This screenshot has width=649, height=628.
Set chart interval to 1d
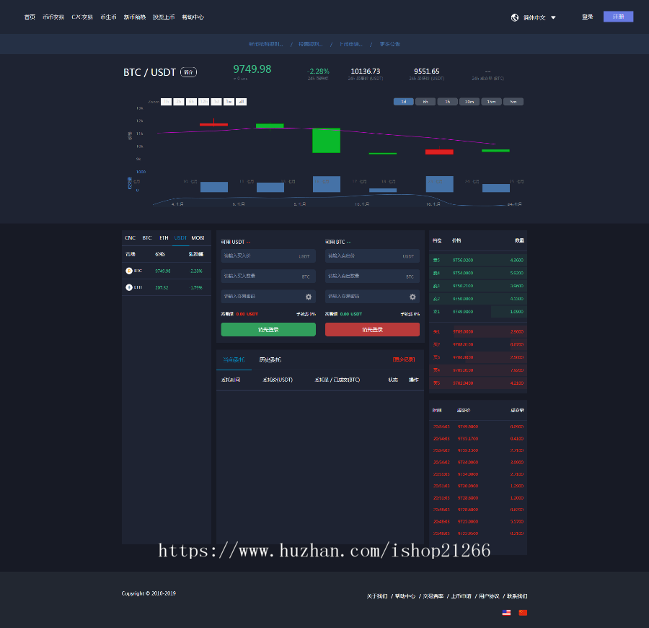(x=404, y=102)
